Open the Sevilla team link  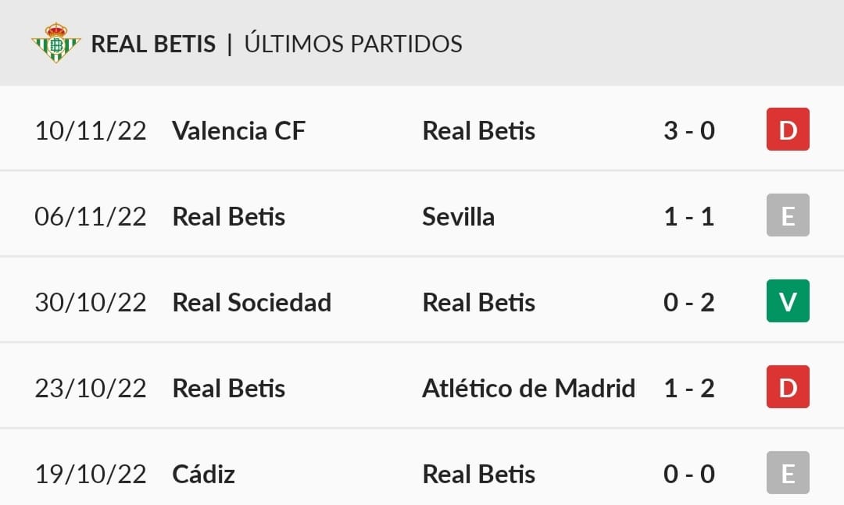(458, 217)
